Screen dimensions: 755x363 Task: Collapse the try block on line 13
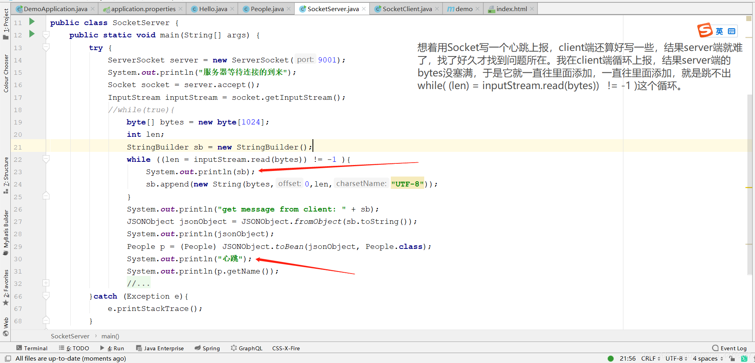coord(46,48)
